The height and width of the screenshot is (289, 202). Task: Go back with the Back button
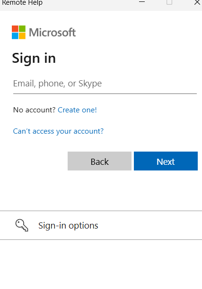(99, 161)
